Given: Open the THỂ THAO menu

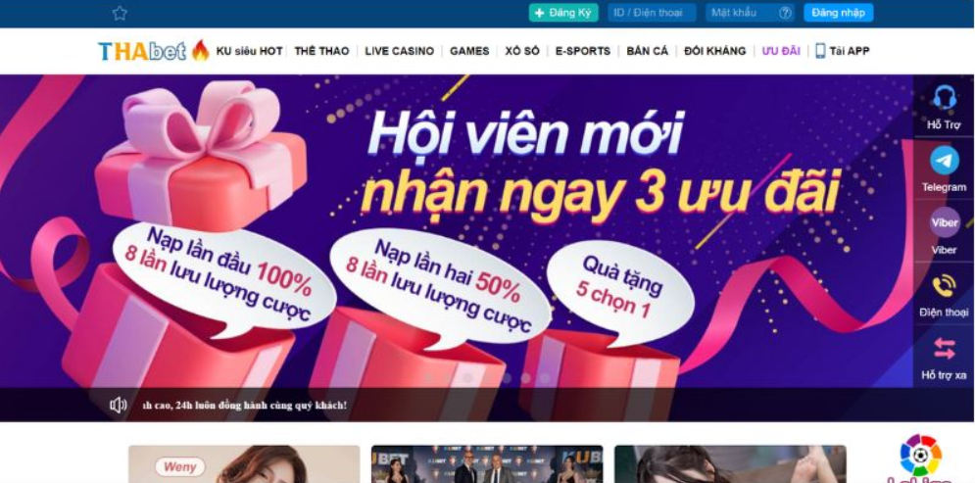Looking at the screenshot, I should point(321,51).
